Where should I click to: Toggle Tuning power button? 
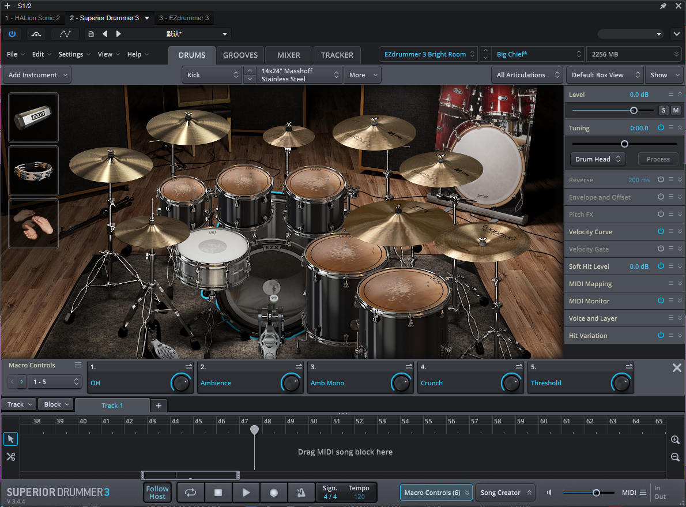(661, 127)
